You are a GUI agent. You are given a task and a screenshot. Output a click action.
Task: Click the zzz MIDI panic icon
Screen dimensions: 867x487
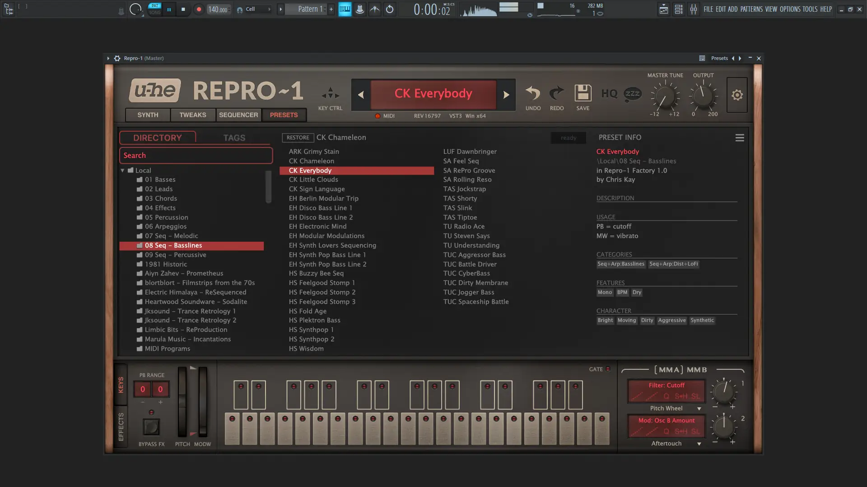point(633,94)
